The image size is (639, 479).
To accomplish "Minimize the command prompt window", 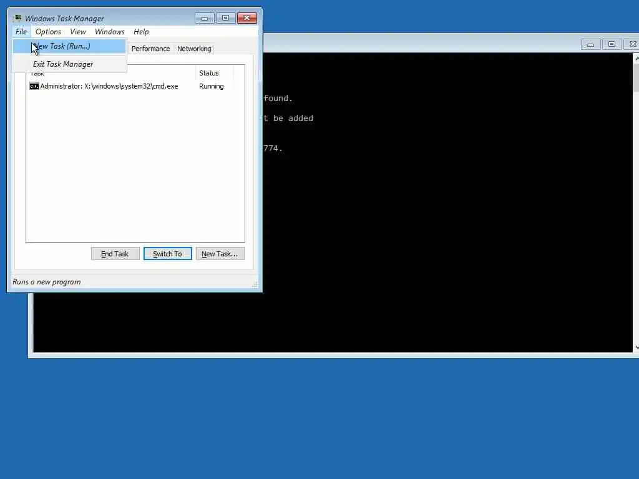I will pos(590,44).
